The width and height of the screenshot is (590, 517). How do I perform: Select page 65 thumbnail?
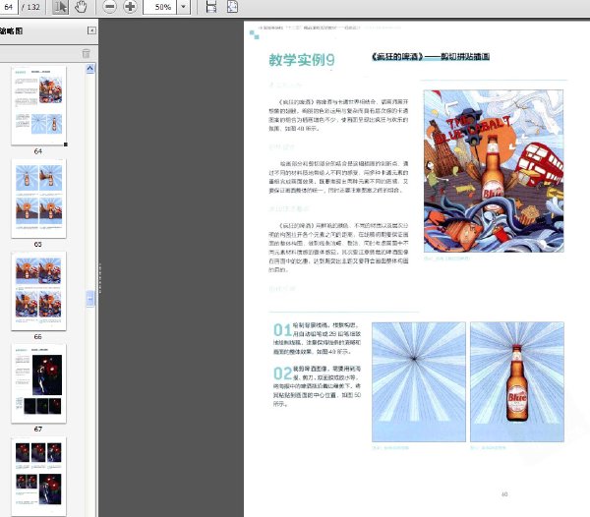pos(38,199)
